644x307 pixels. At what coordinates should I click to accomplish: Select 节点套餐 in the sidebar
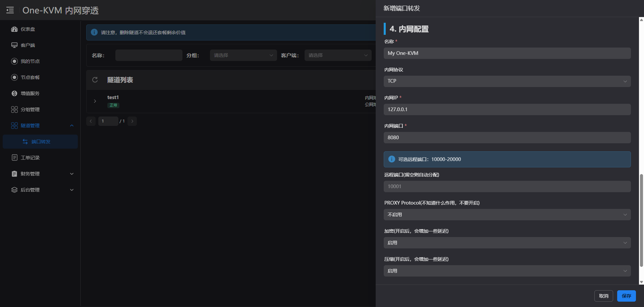30,77
